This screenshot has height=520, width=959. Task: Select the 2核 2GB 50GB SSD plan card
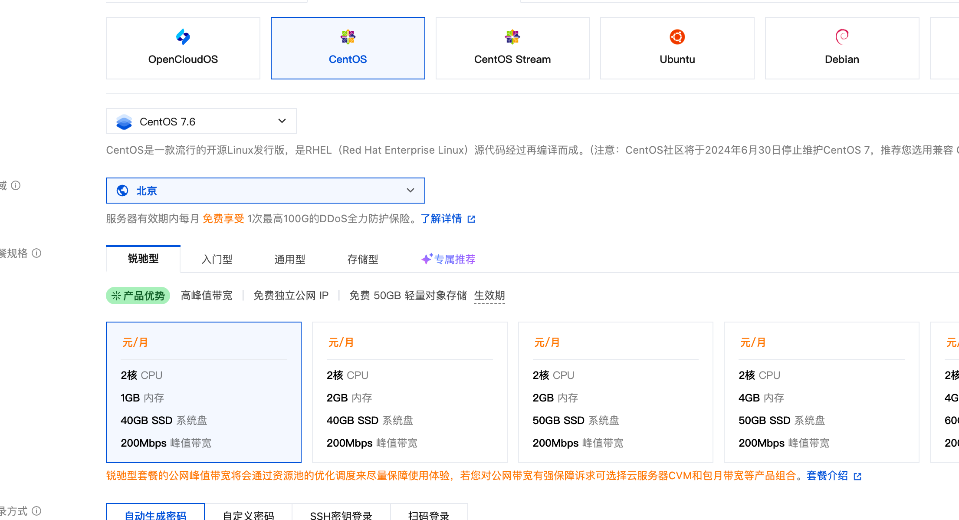[615, 392]
